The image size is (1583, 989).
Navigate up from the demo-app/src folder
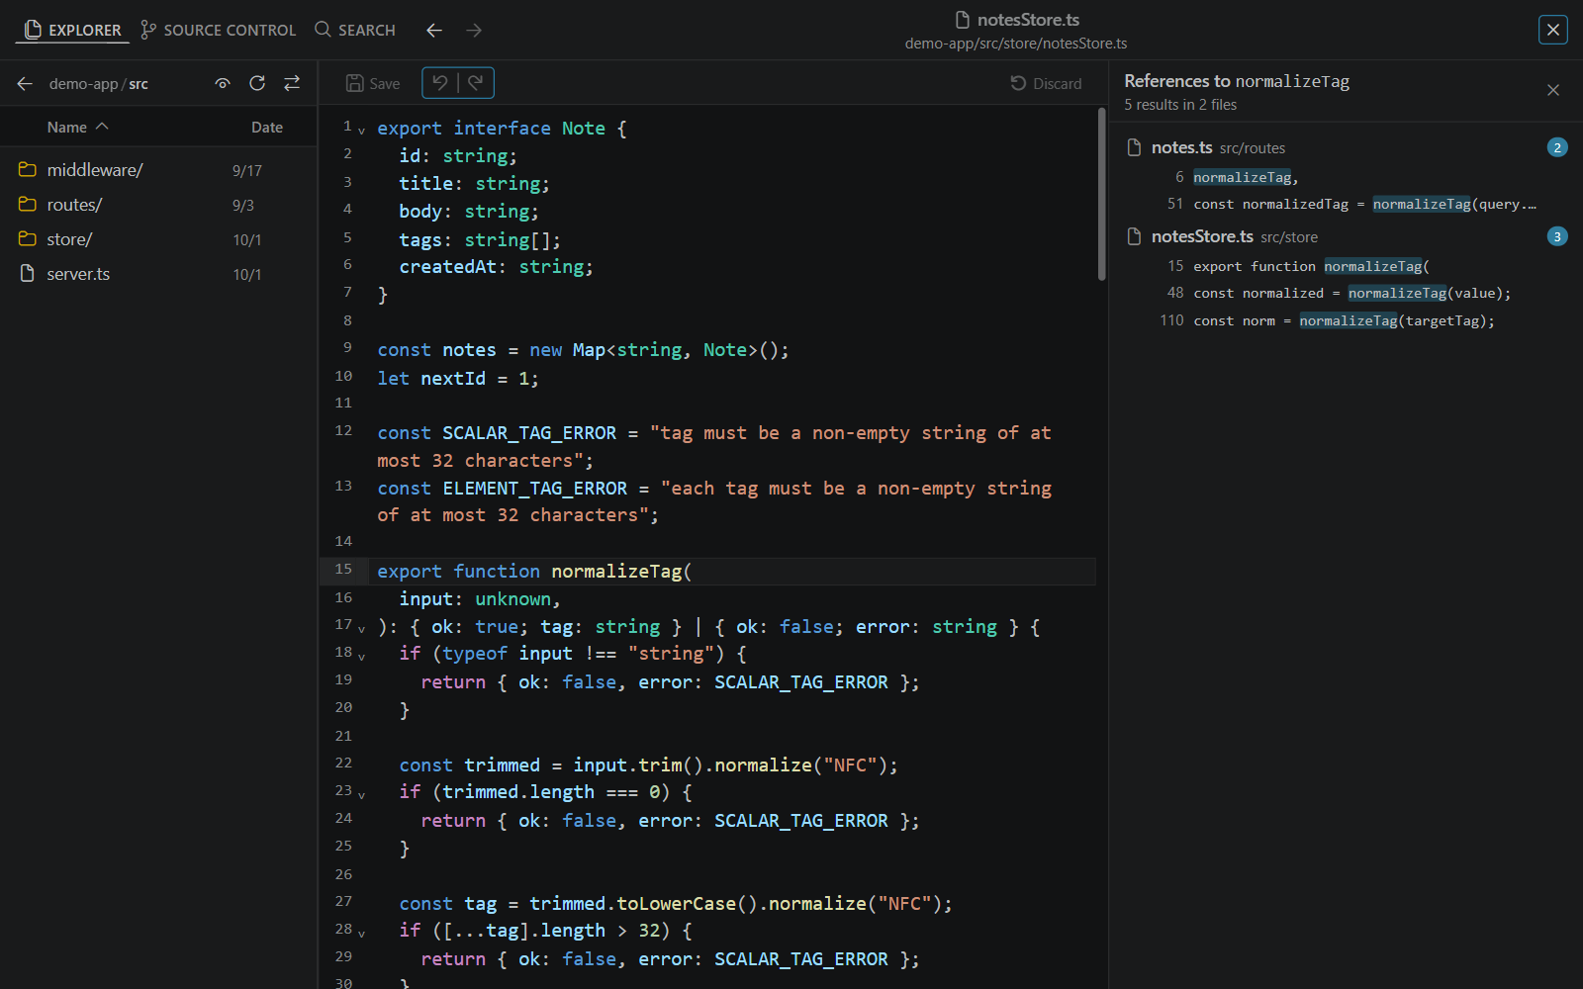click(x=25, y=84)
